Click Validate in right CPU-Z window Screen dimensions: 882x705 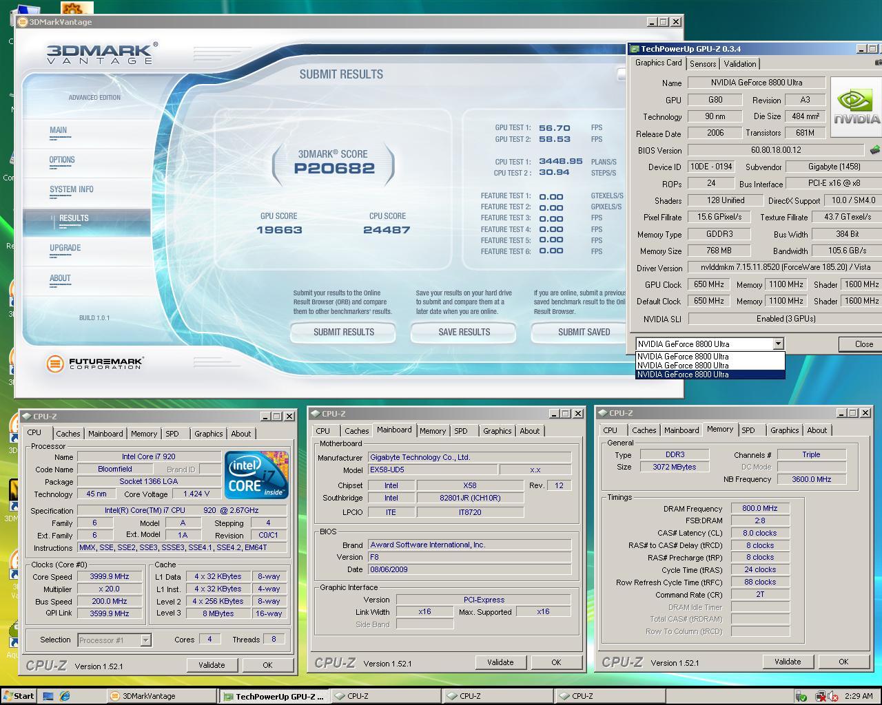788,662
